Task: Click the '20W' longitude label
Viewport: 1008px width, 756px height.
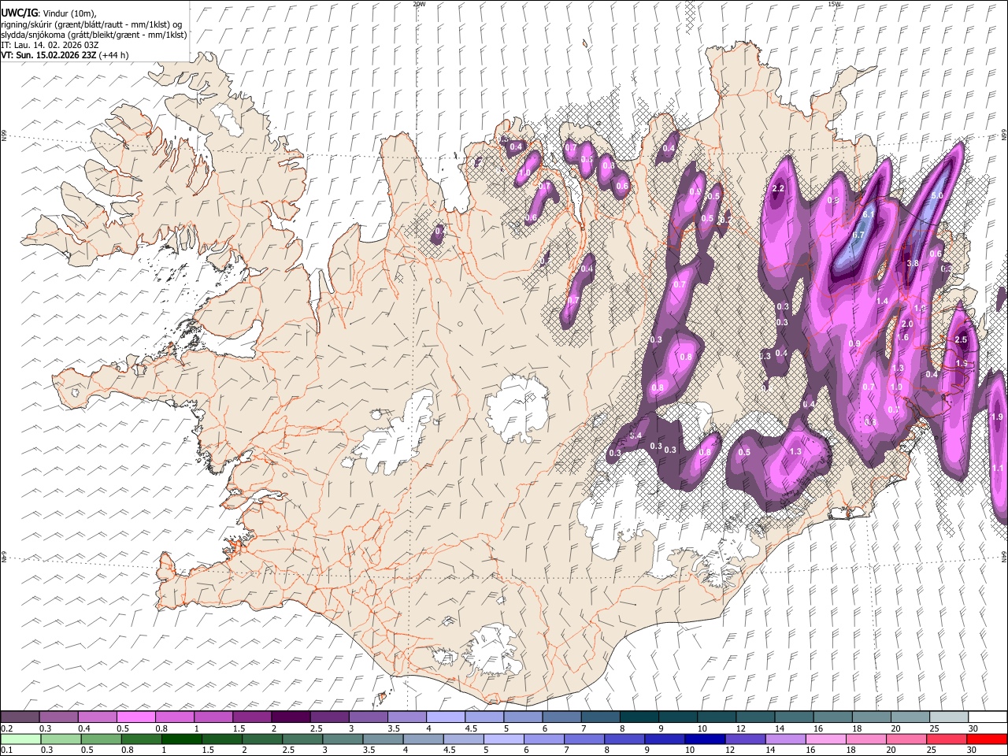Action: pyautogui.click(x=419, y=4)
